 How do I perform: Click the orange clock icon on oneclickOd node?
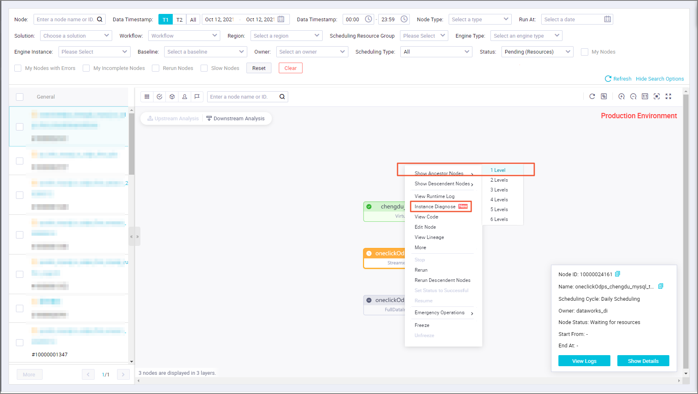369,253
